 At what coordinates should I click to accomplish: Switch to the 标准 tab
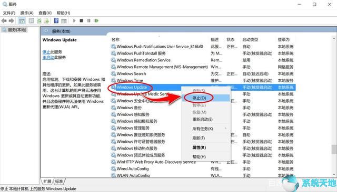tap(59, 182)
